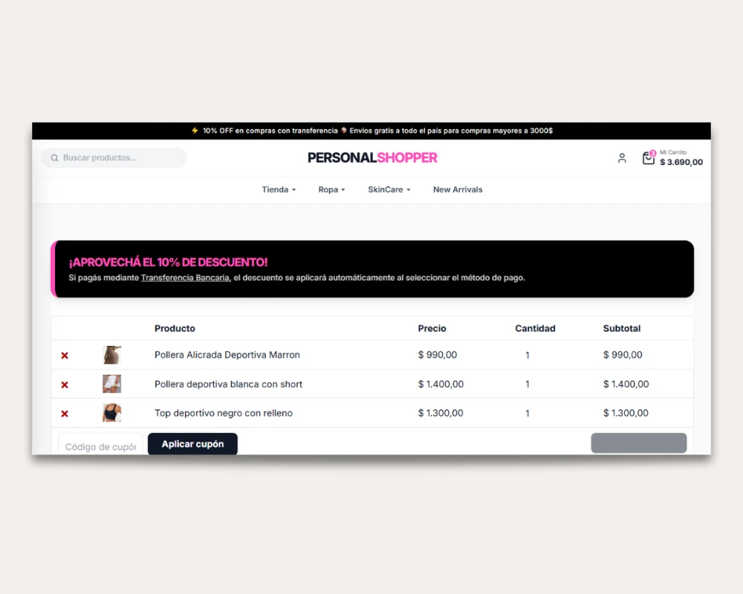743x594 pixels.
Task: Focus the Buscar productos search box
Action: coord(119,158)
